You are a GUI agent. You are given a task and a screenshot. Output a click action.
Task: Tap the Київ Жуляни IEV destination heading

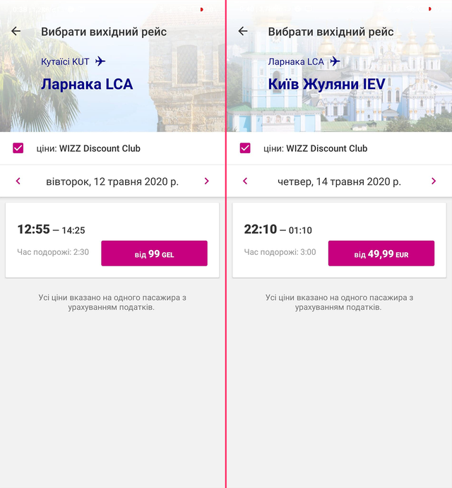click(x=326, y=85)
